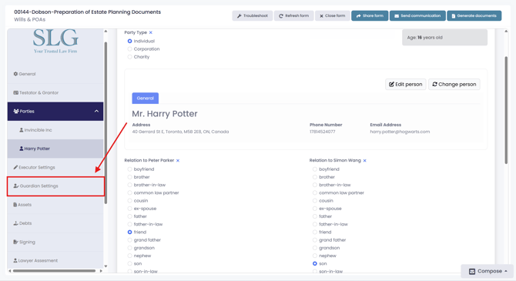This screenshot has width=516, height=281.
Task: Click the people icon beside Parties
Action: tap(16, 111)
